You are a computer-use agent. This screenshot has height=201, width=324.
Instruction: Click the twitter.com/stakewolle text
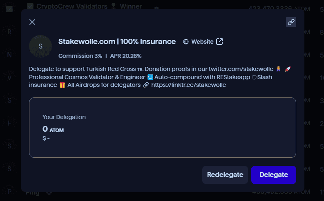click(x=241, y=69)
